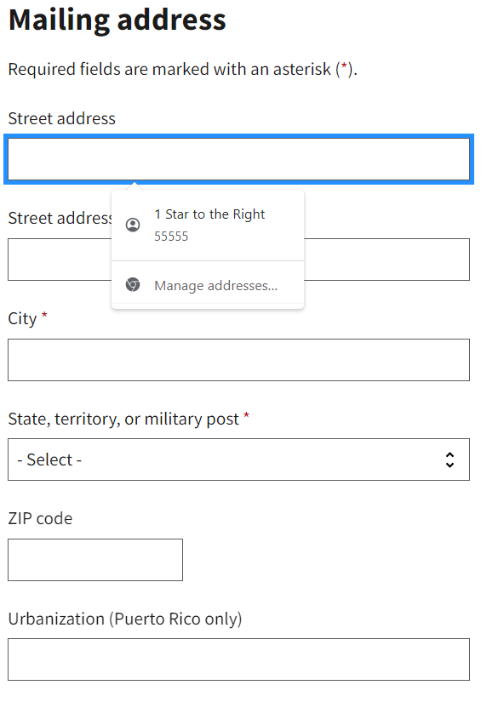481x702 pixels.
Task: Open Manage addresses… from autofill popup
Action: [x=208, y=285]
